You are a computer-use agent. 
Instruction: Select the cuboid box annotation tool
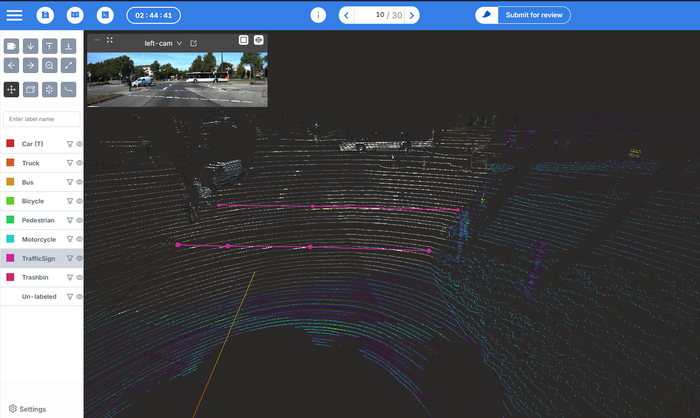tap(31, 90)
